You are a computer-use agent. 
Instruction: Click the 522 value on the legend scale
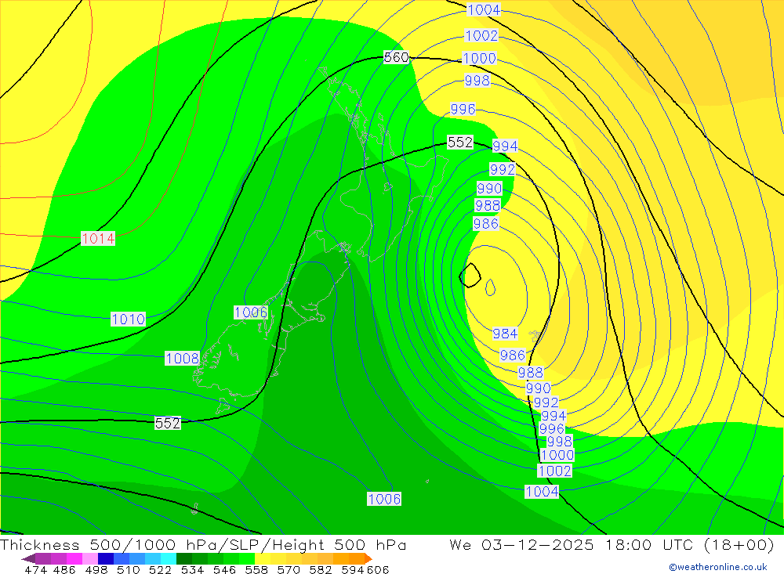coord(160,569)
